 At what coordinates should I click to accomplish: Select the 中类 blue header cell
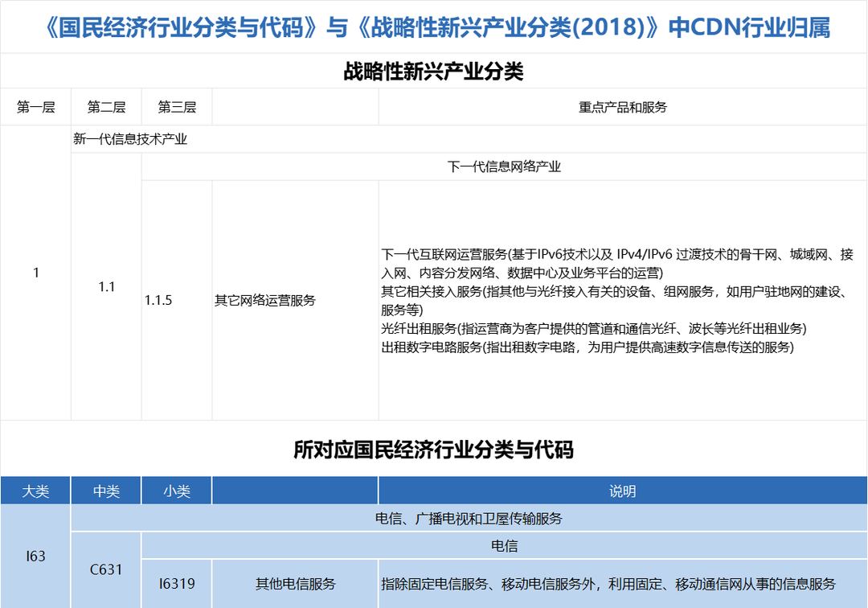(x=106, y=491)
